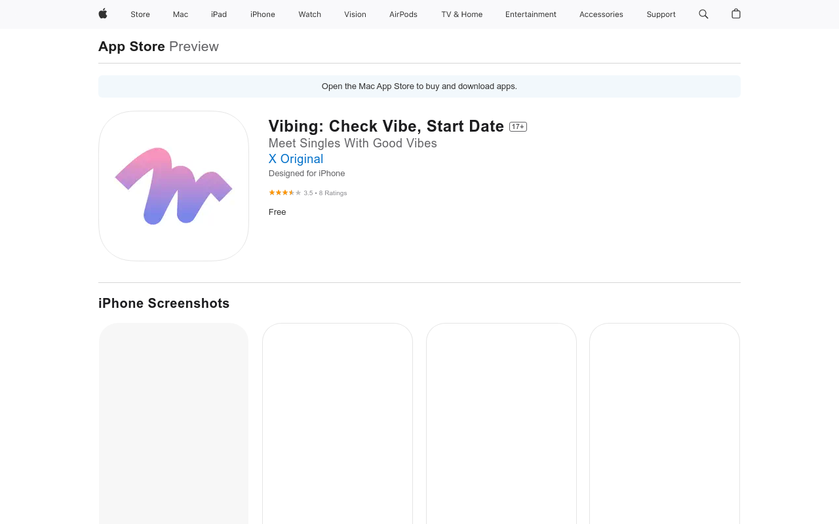Click the 17+ age rating badge
This screenshot has width=839, height=524.
pyautogui.click(x=518, y=127)
